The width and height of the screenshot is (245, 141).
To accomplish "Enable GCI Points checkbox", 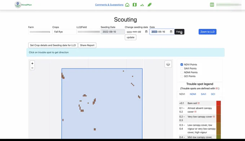I will pos(182,76).
